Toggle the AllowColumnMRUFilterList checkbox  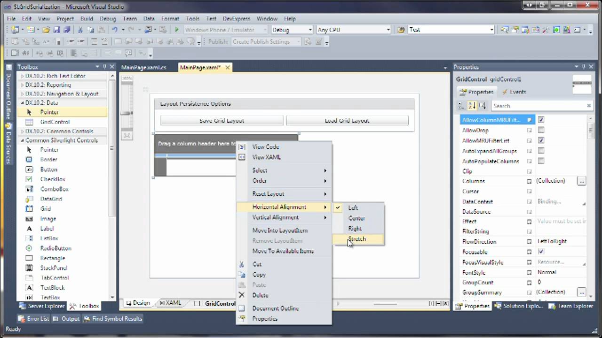coord(541,120)
